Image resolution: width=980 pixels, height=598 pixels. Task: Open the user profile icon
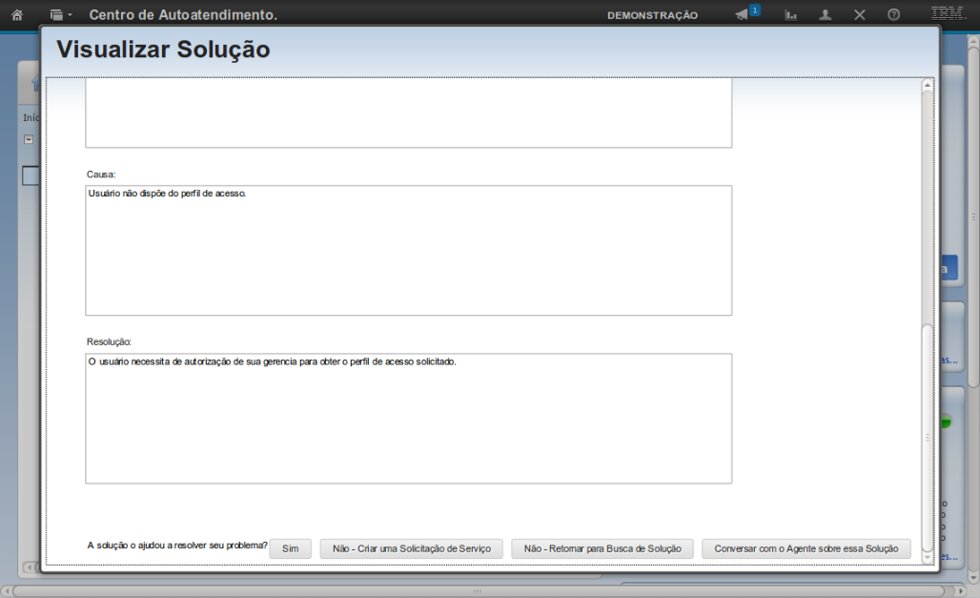(826, 15)
